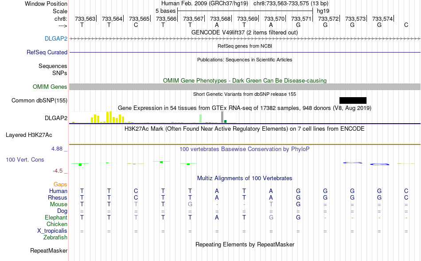
Task: Click the reference base A under 733,568
Action: [x=217, y=25]
